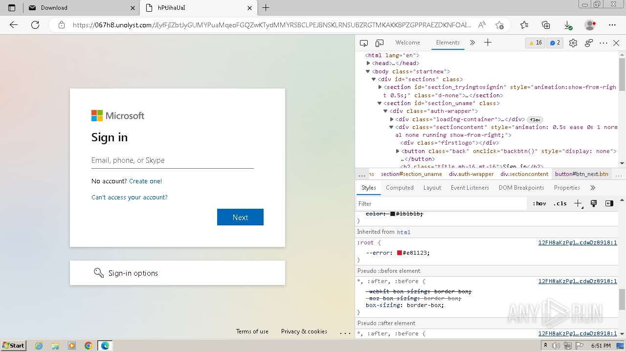This screenshot has width=626, height=352.
Task: Toggle the .cls element classes panel
Action: click(559, 204)
